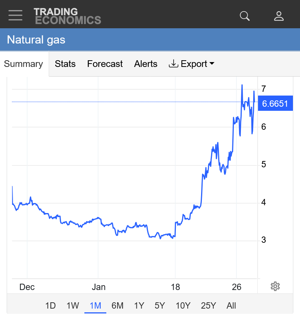Image resolution: width=300 pixels, height=335 pixels.
Task: Set chart range to 5Y
Action: click(x=160, y=306)
